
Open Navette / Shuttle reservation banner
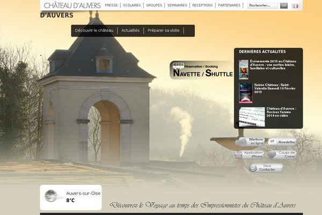[202, 70]
